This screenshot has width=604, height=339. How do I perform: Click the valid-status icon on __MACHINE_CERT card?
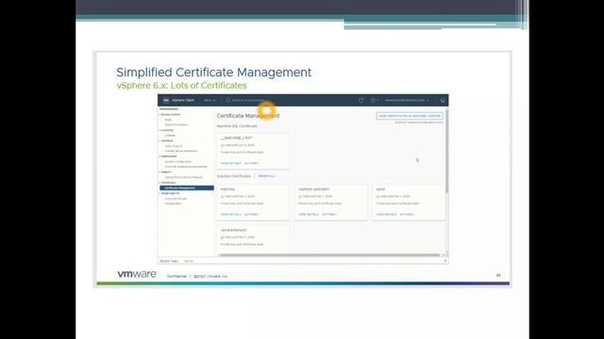tap(223, 146)
